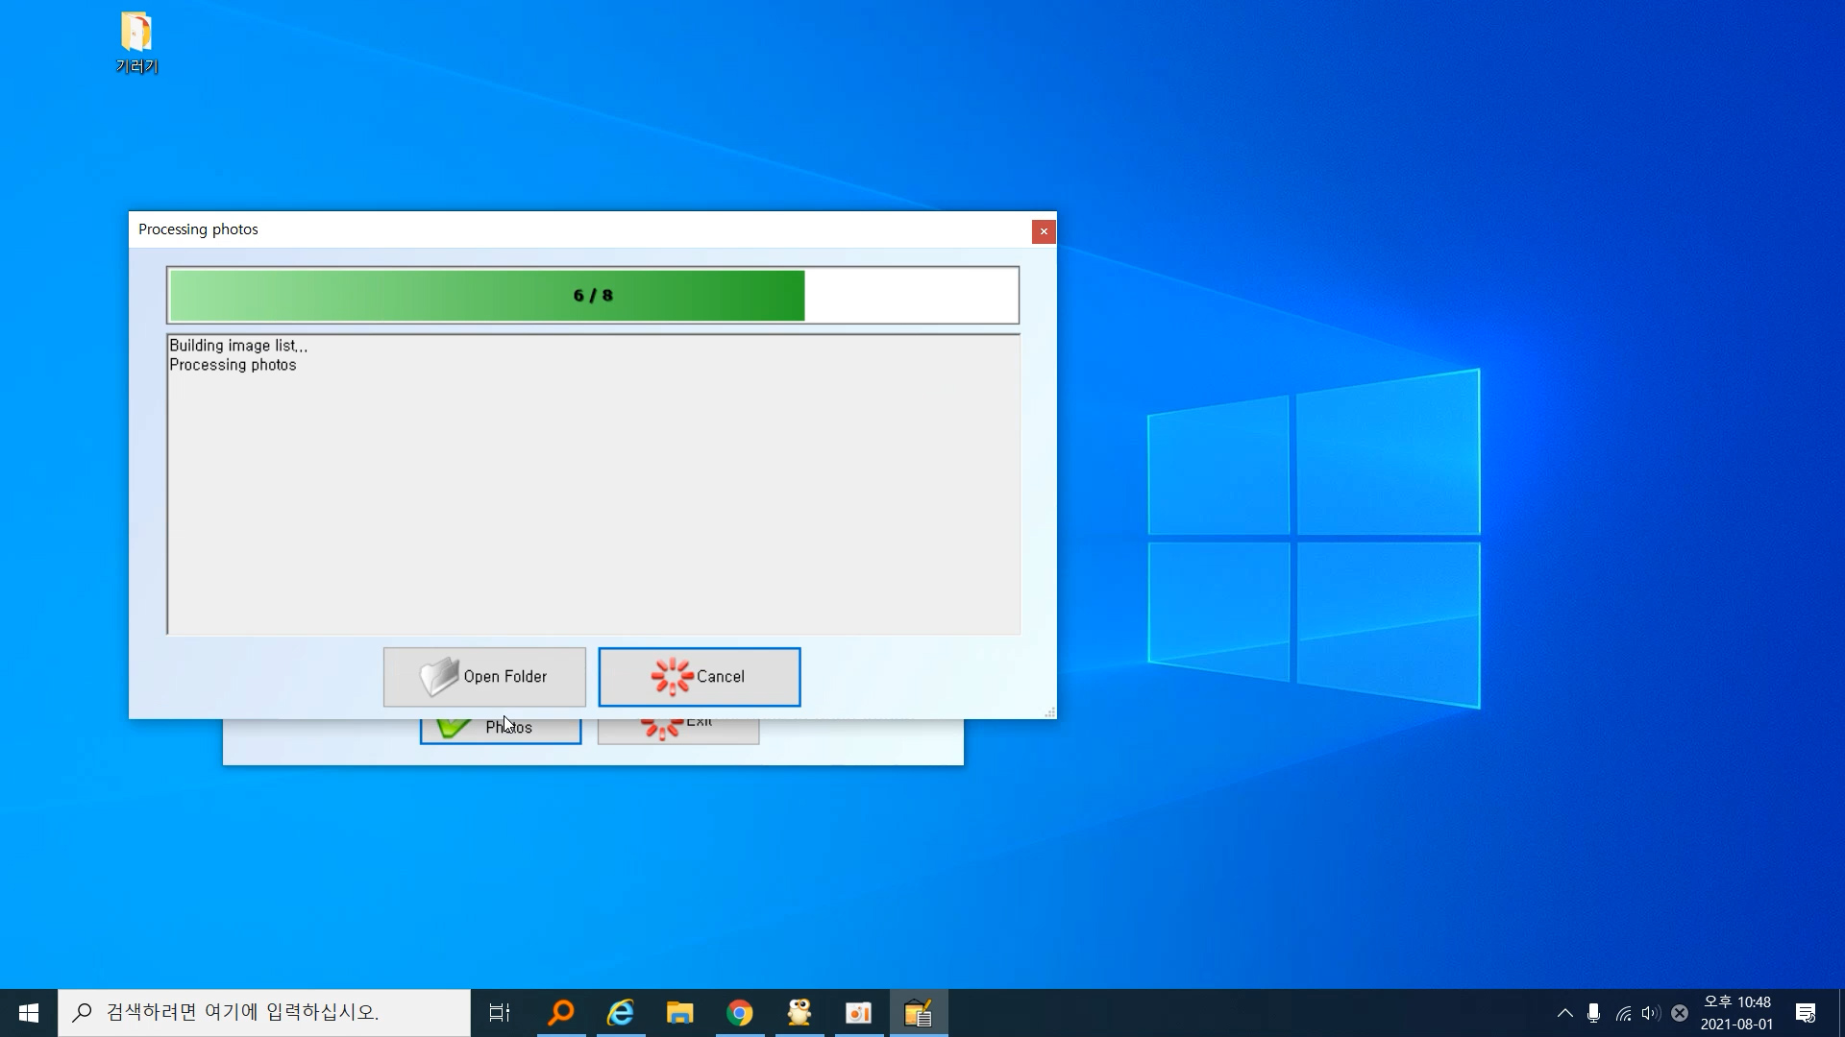The height and width of the screenshot is (1037, 1845).
Task: Click the taskbar search input box
Action: pyautogui.click(x=264, y=1013)
